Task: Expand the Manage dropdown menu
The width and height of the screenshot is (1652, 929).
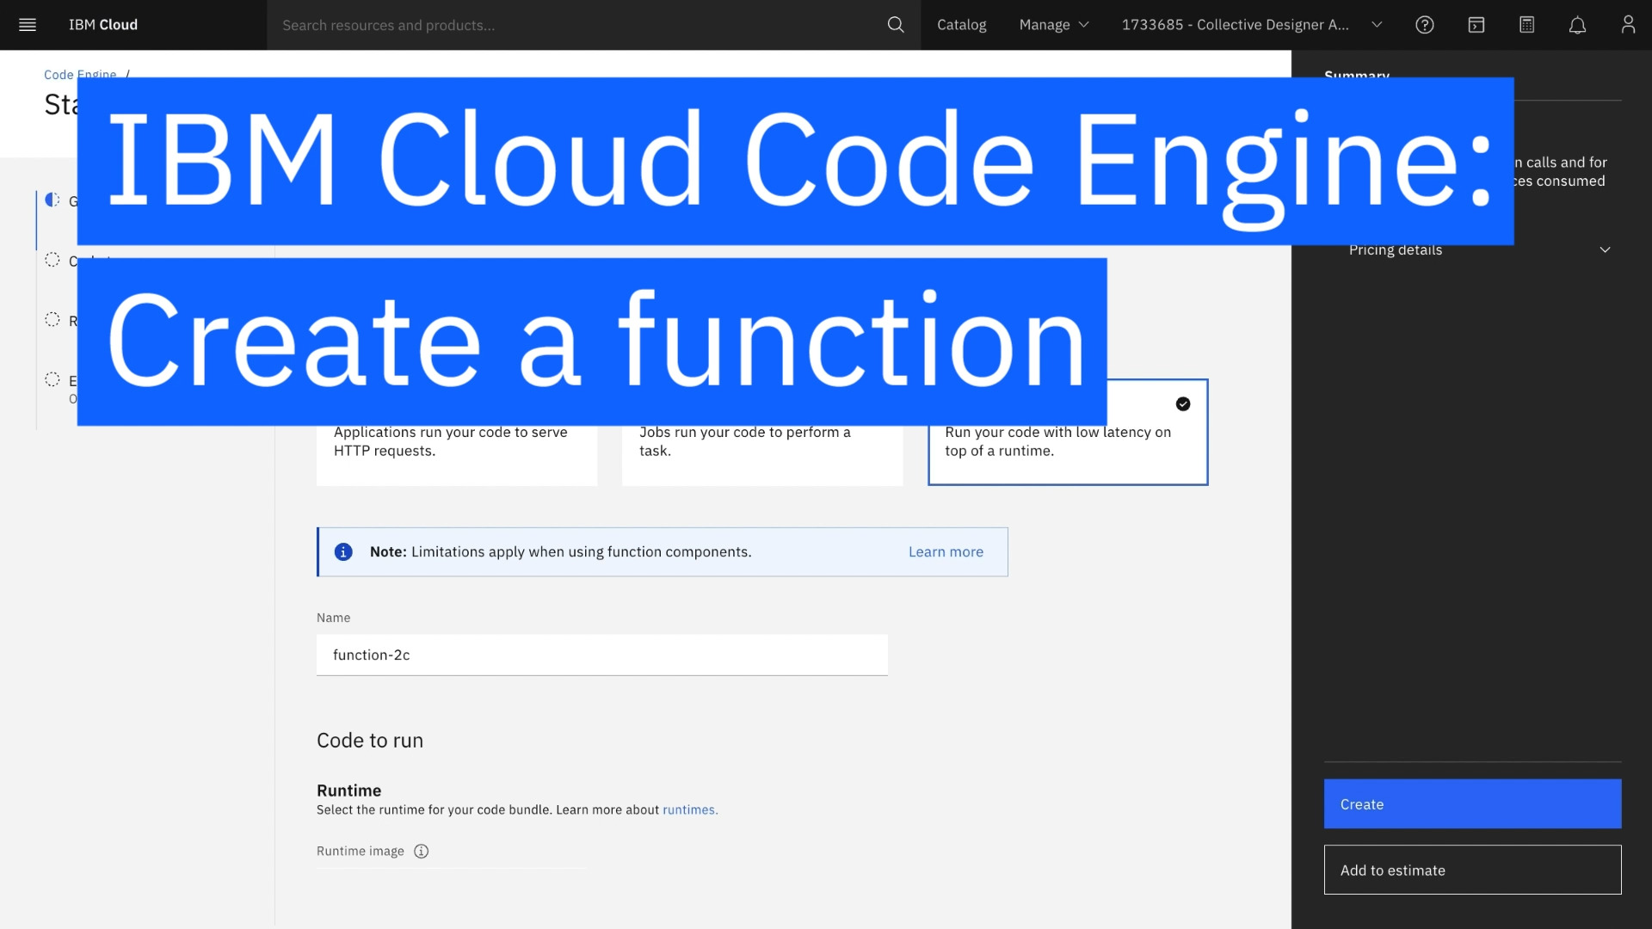Action: [1054, 25]
